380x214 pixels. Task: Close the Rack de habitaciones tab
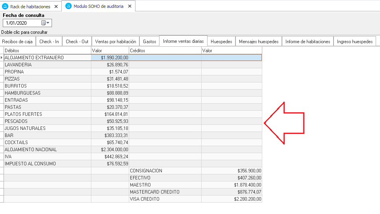pos(56,7)
